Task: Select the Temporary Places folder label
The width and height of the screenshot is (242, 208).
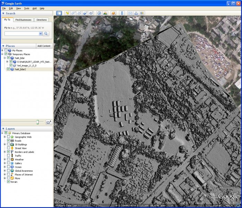Action: coord(21,54)
